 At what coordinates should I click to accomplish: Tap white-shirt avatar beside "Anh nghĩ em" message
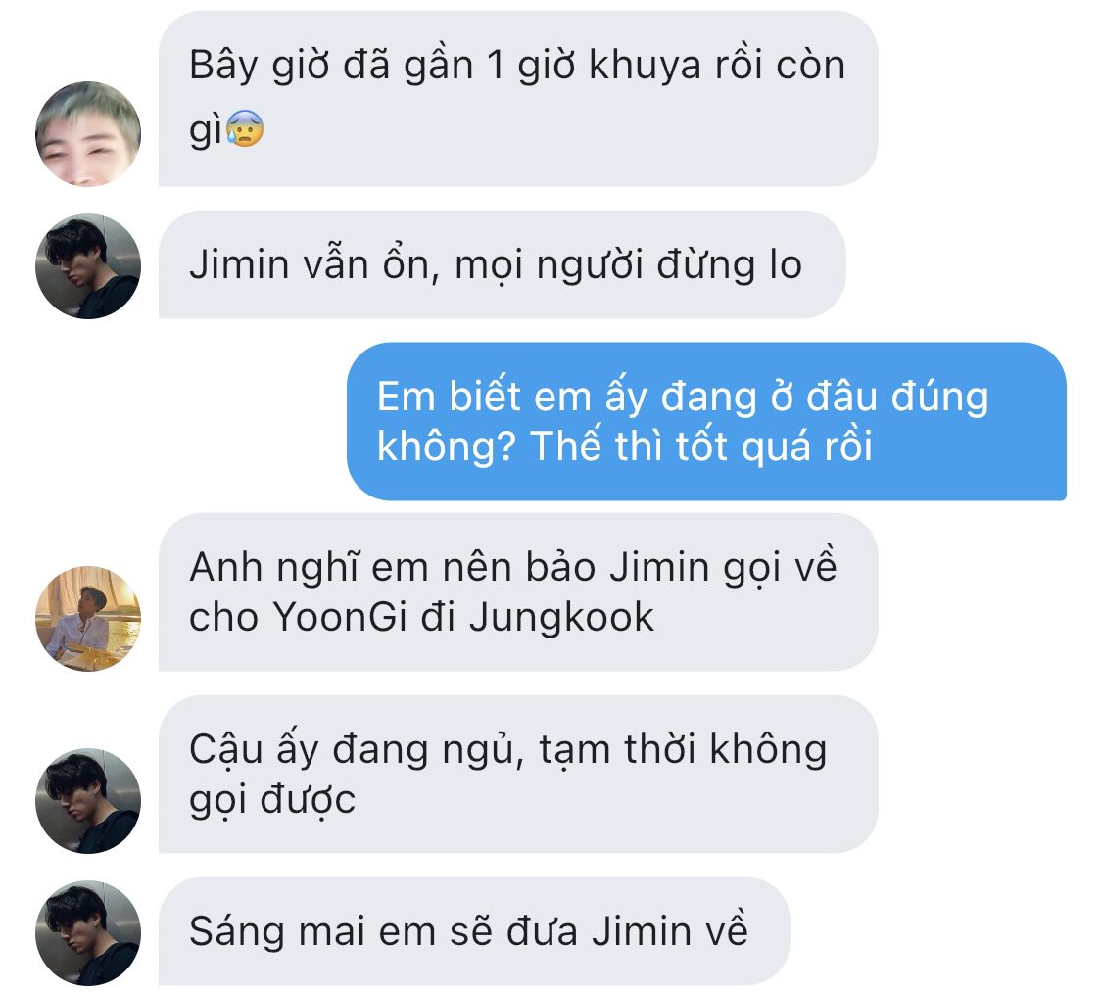pos(88,618)
